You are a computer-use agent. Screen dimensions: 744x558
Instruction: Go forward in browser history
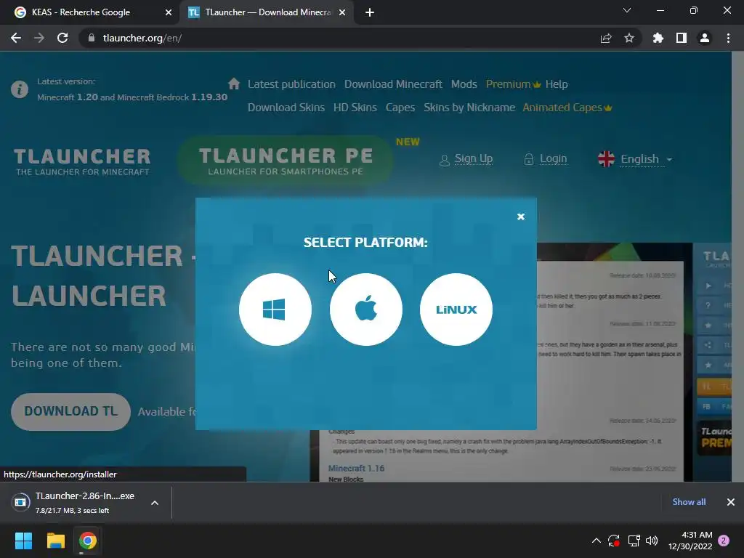[x=39, y=38]
